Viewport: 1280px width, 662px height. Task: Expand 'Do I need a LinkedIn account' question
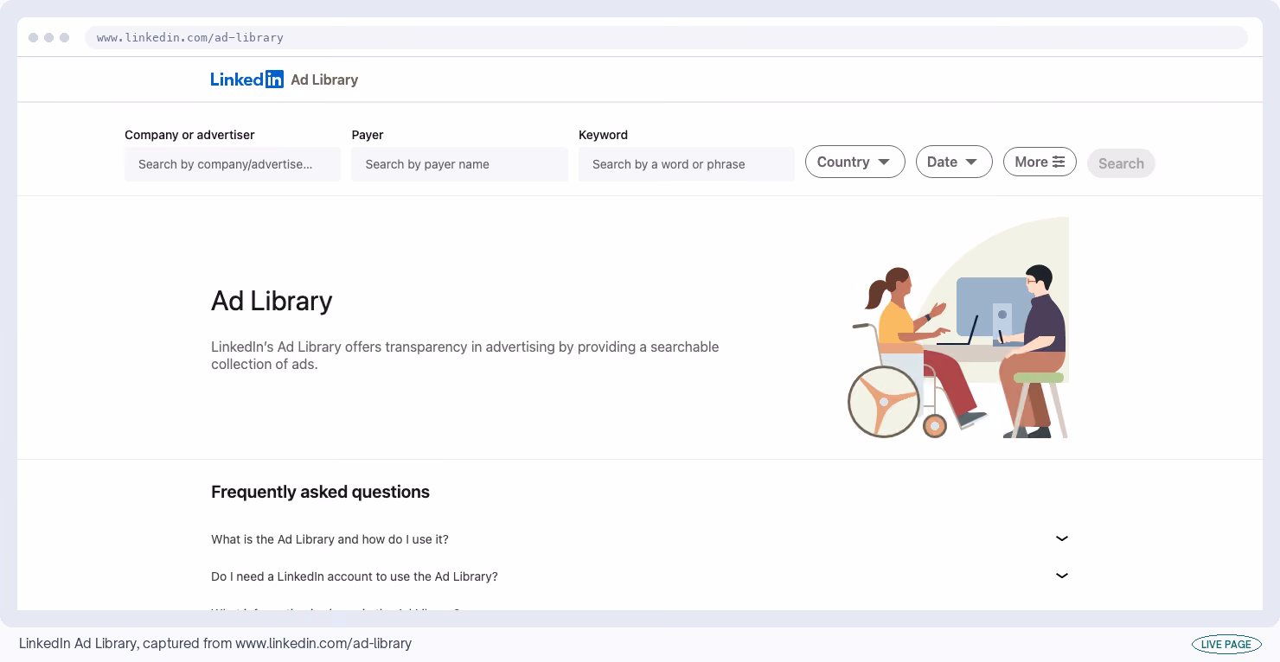(x=640, y=576)
